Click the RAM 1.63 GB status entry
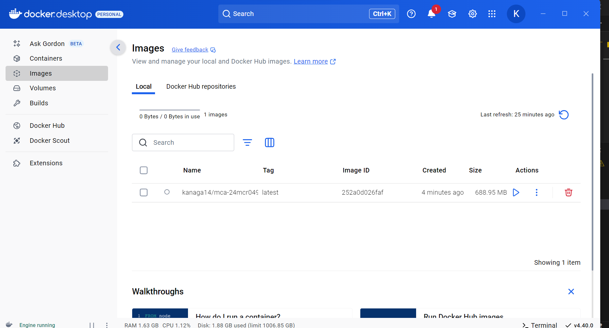 [141, 325]
